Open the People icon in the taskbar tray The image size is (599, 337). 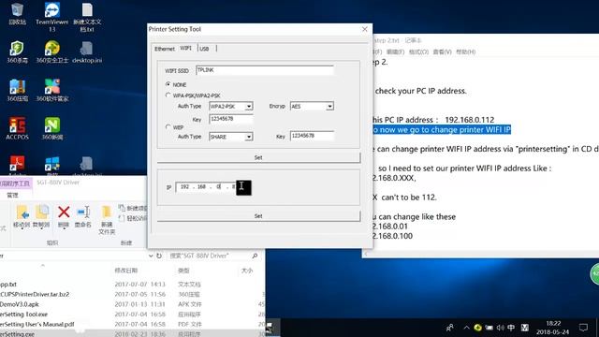click(449, 328)
